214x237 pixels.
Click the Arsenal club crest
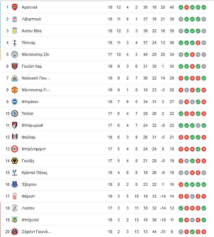pos(15,7)
